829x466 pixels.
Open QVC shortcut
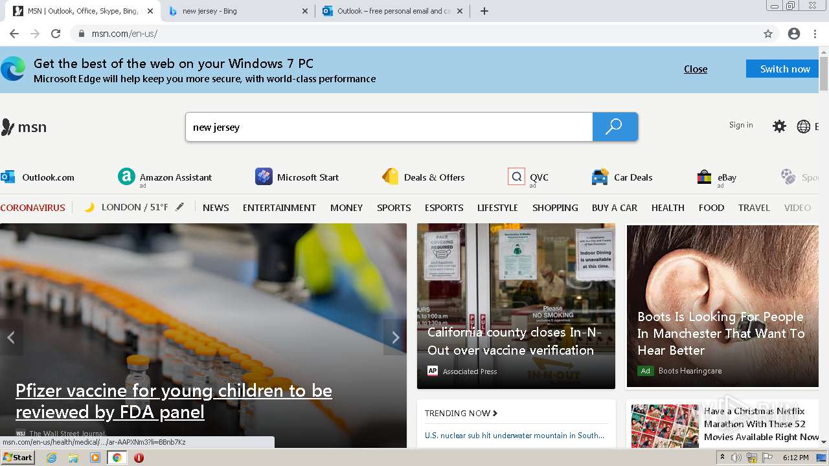[528, 177]
